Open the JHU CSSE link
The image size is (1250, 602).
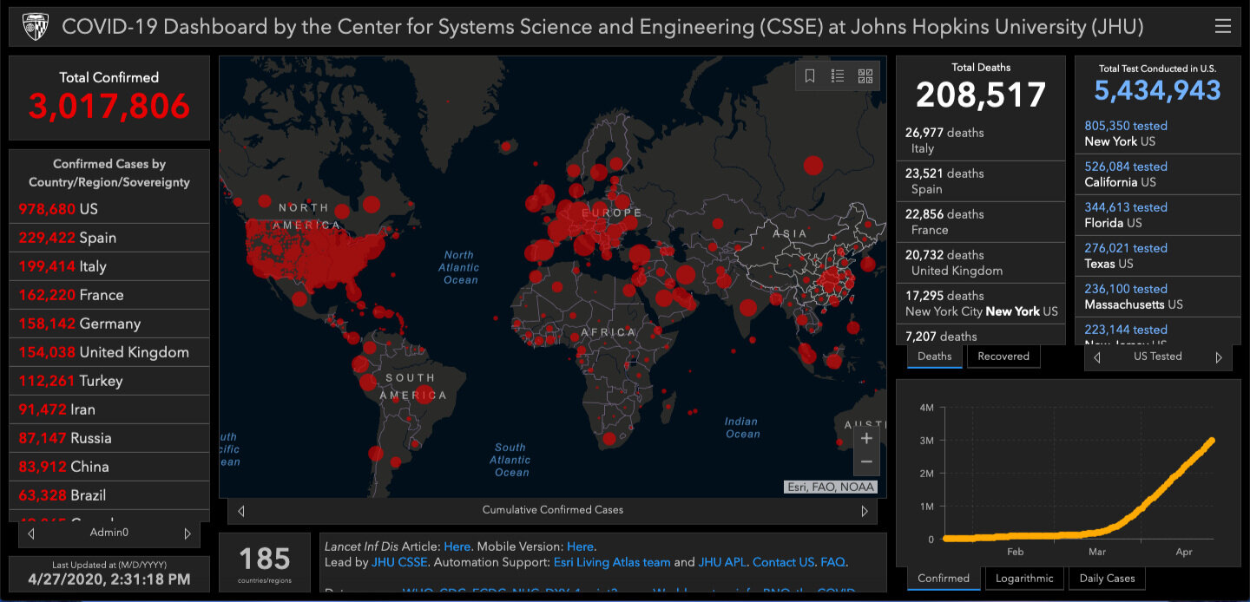coord(400,562)
